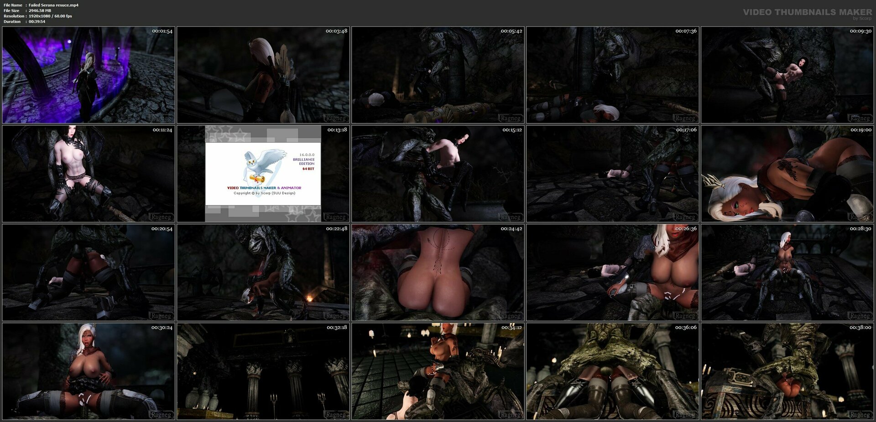Click the resolution value "1920x1080 / 60.00 fps"
The image size is (876, 422).
[50, 16]
